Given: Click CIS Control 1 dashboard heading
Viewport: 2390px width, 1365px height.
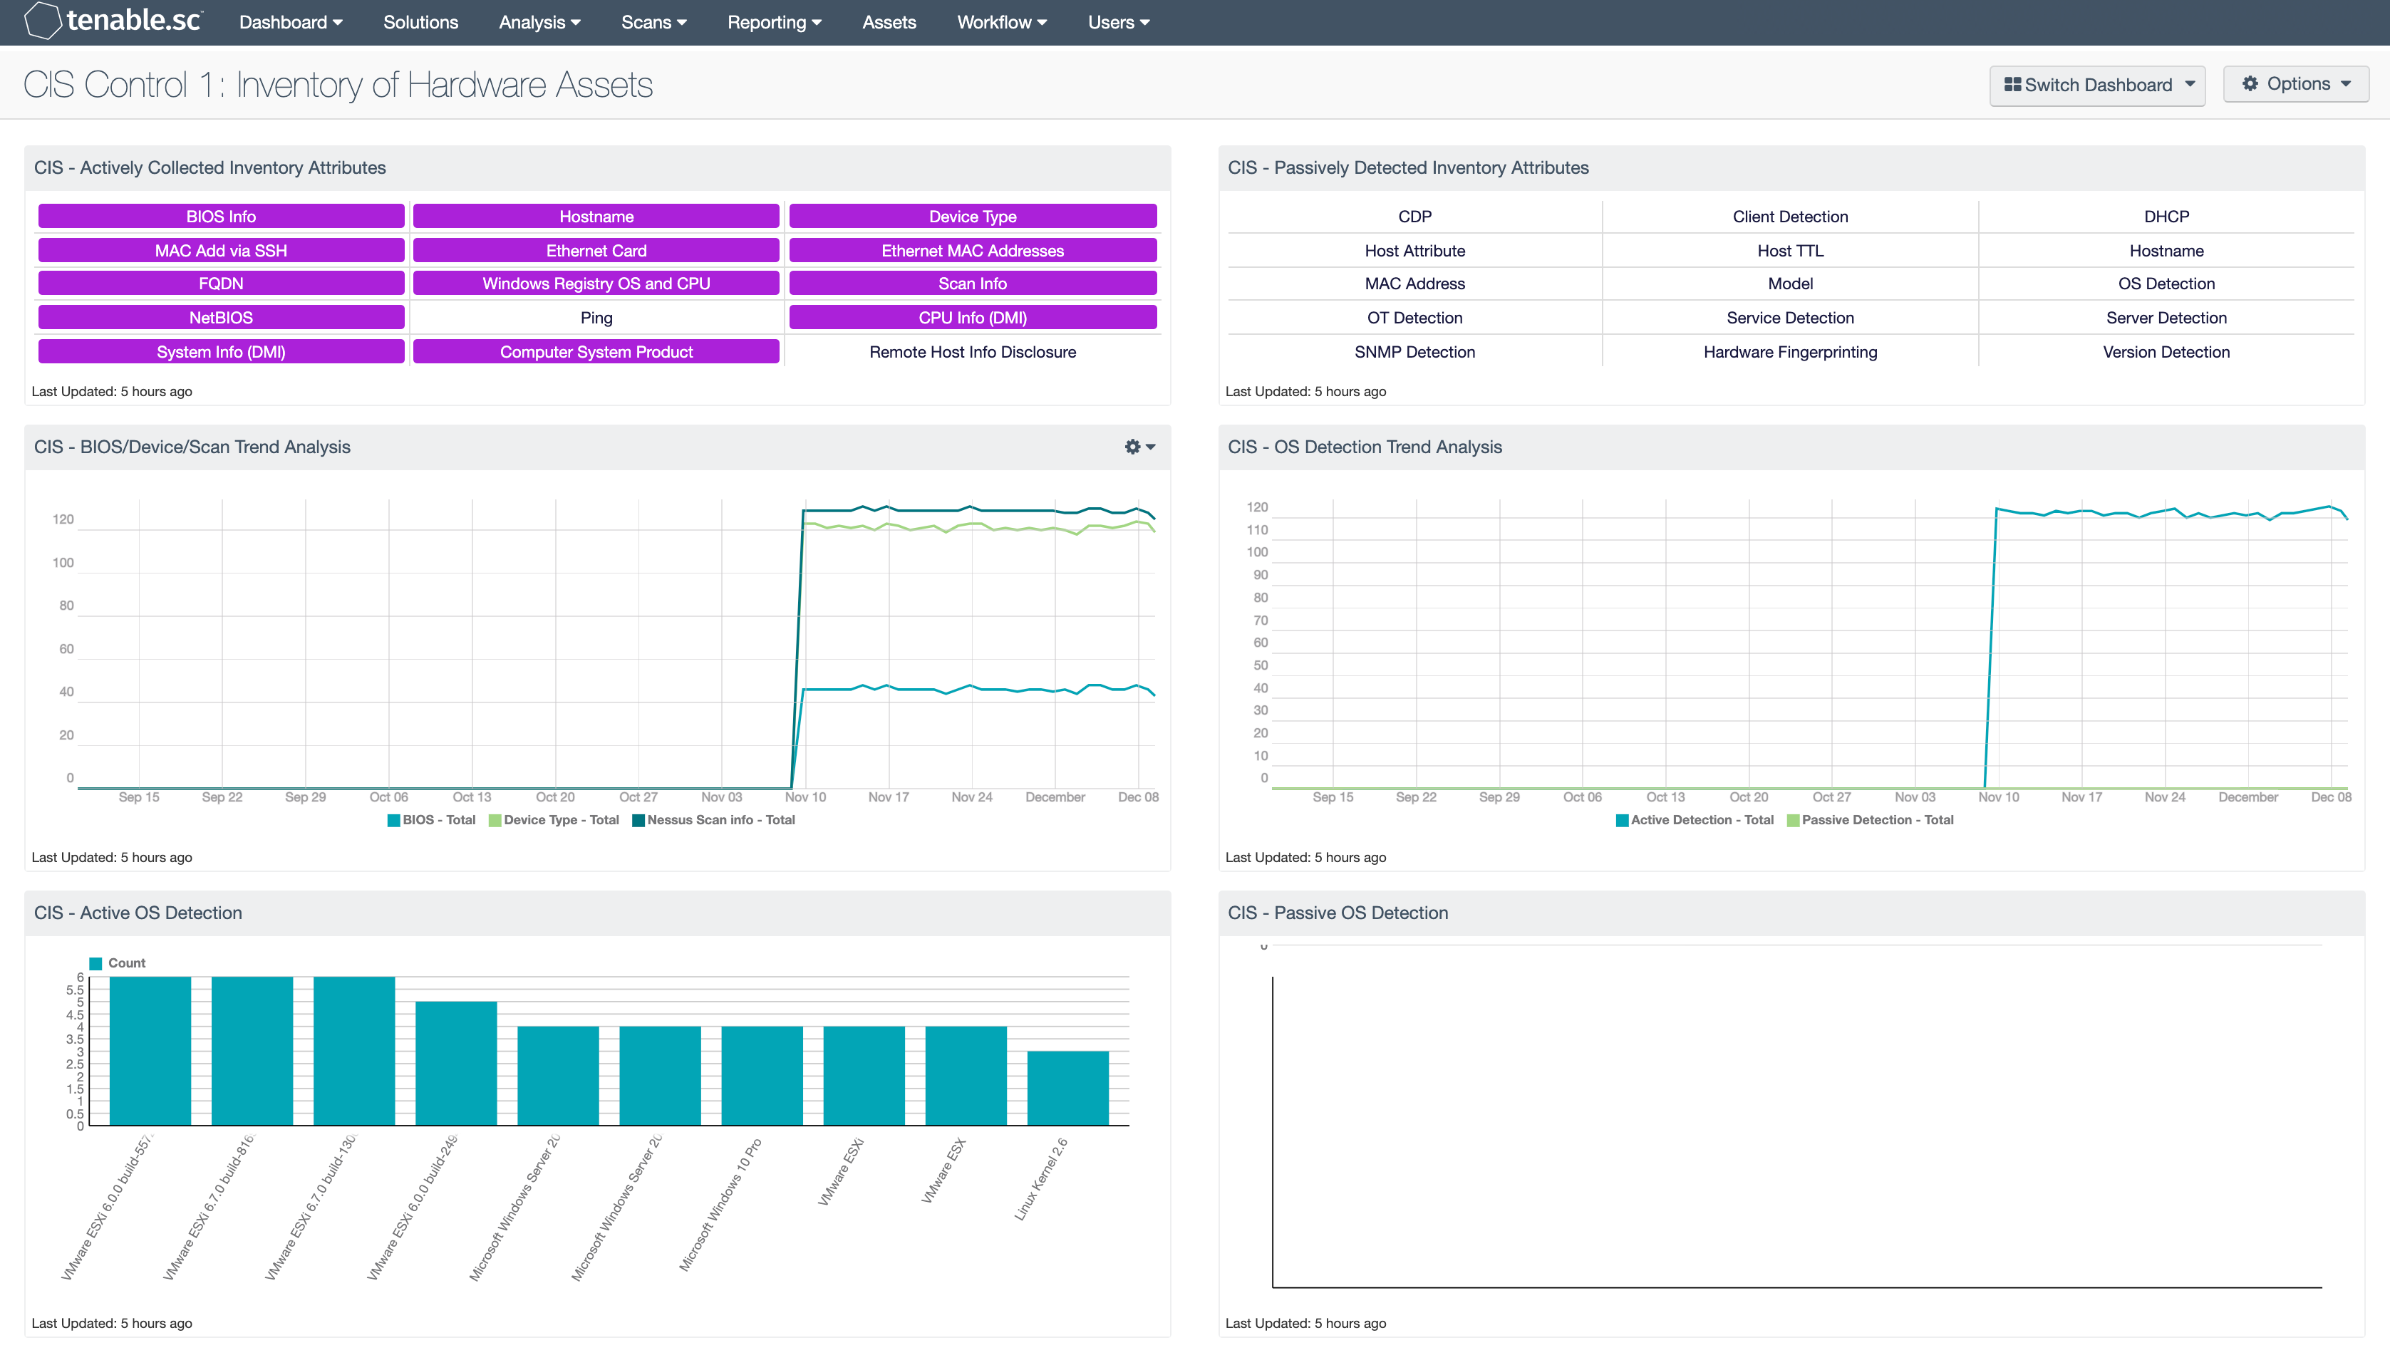Looking at the screenshot, I should [338, 84].
